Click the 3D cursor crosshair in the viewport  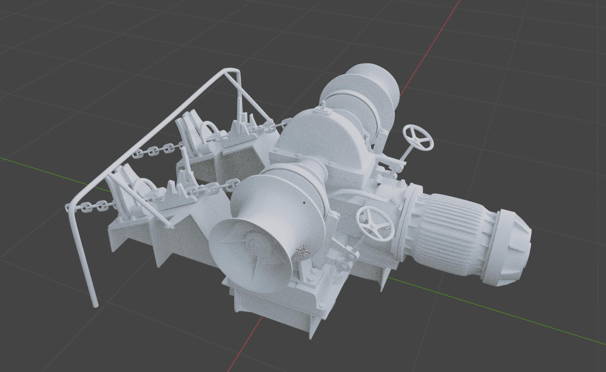(304, 251)
